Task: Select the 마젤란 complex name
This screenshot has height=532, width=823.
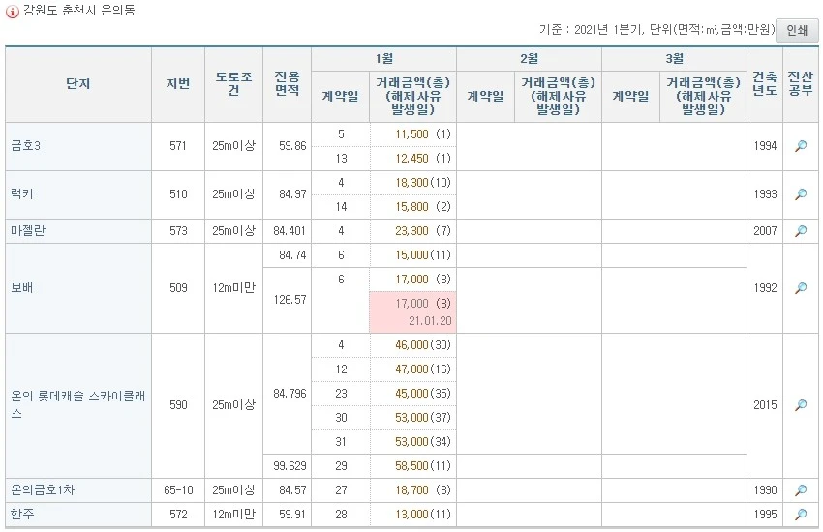Action: [x=28, y=230]
